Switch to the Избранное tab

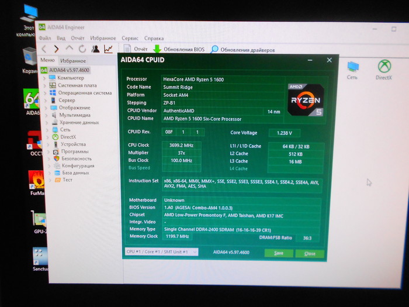[x=72, y=61]
